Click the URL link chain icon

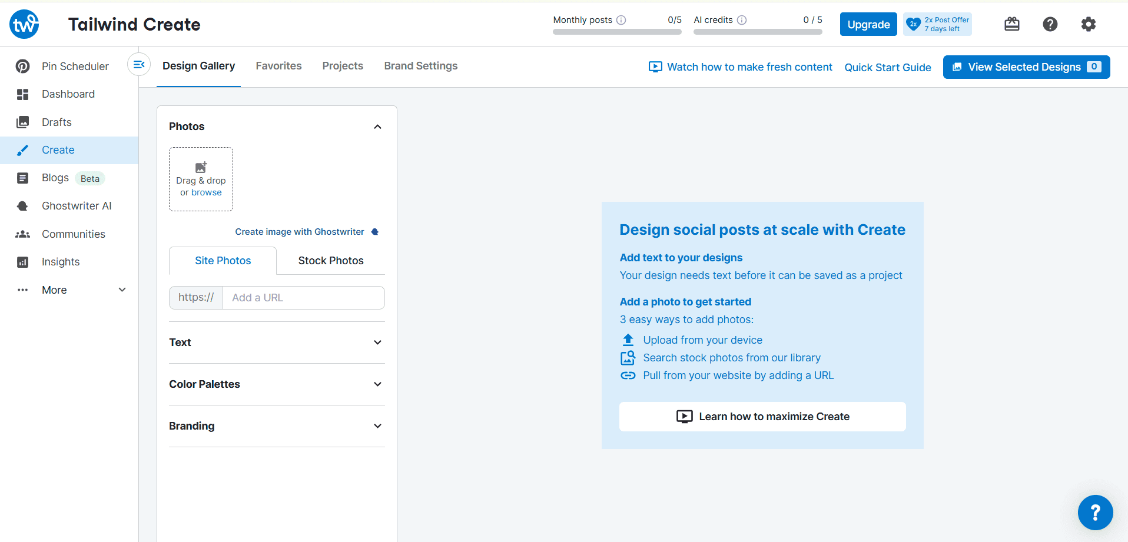point(628,375)
